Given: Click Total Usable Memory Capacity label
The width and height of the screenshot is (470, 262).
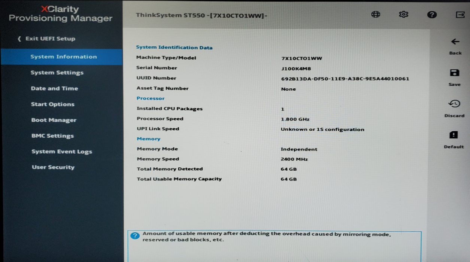Looking at the screenshot, I should coord(179,179).
